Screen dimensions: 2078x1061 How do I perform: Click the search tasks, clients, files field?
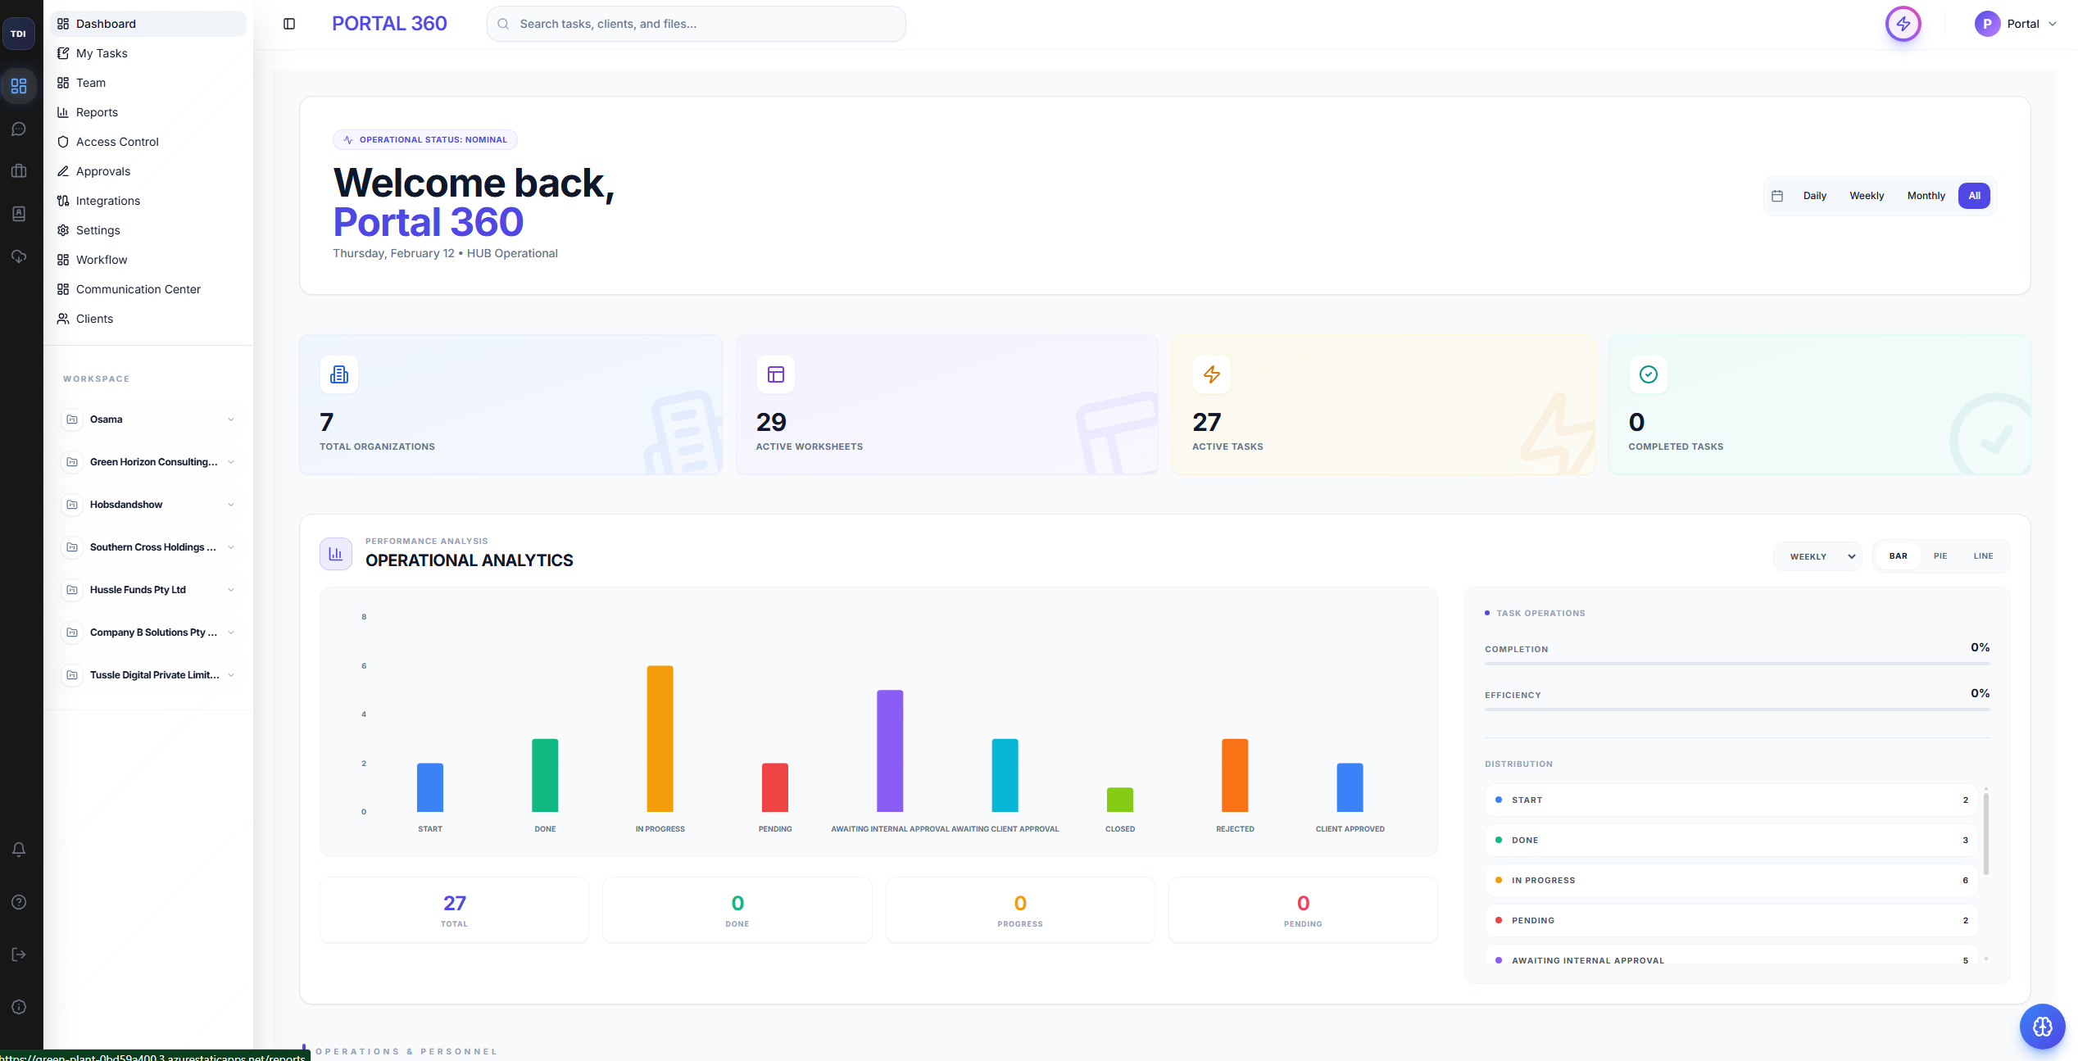pyautogui.click(x=696, y=24)
